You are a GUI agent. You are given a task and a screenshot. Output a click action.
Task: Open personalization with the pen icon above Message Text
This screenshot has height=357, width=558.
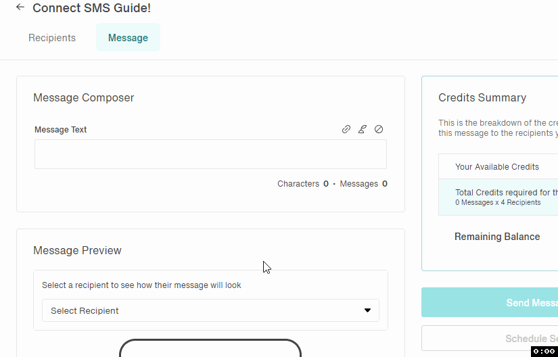(363, 129)
